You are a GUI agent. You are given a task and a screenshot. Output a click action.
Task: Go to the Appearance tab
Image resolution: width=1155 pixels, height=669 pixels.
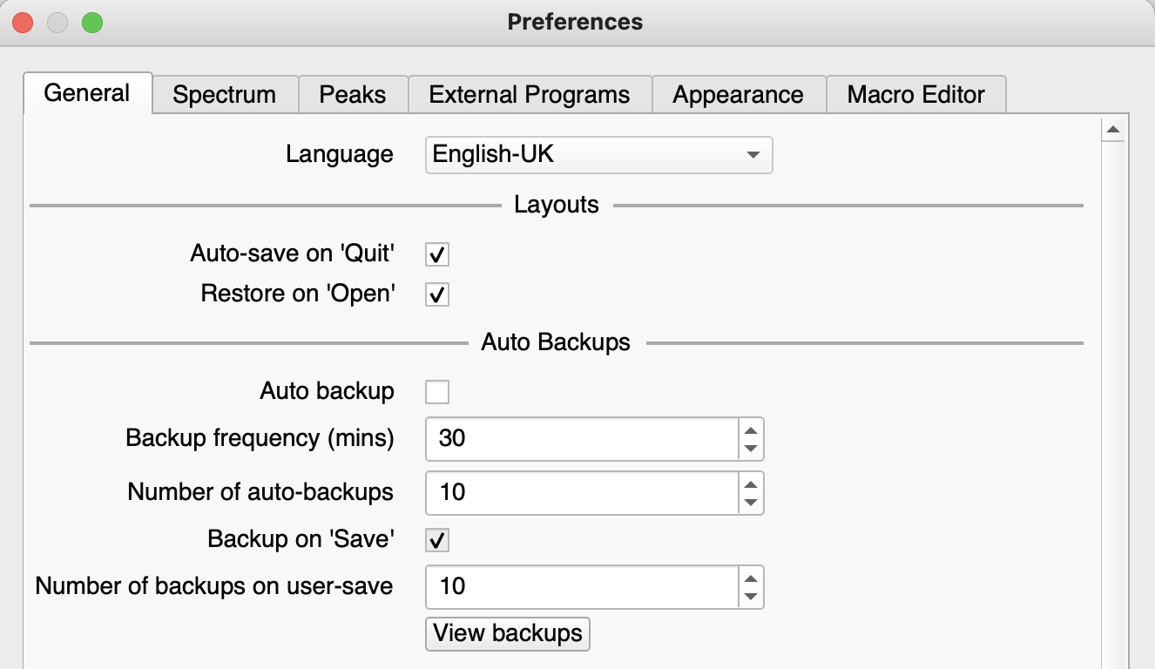point(738,95)
